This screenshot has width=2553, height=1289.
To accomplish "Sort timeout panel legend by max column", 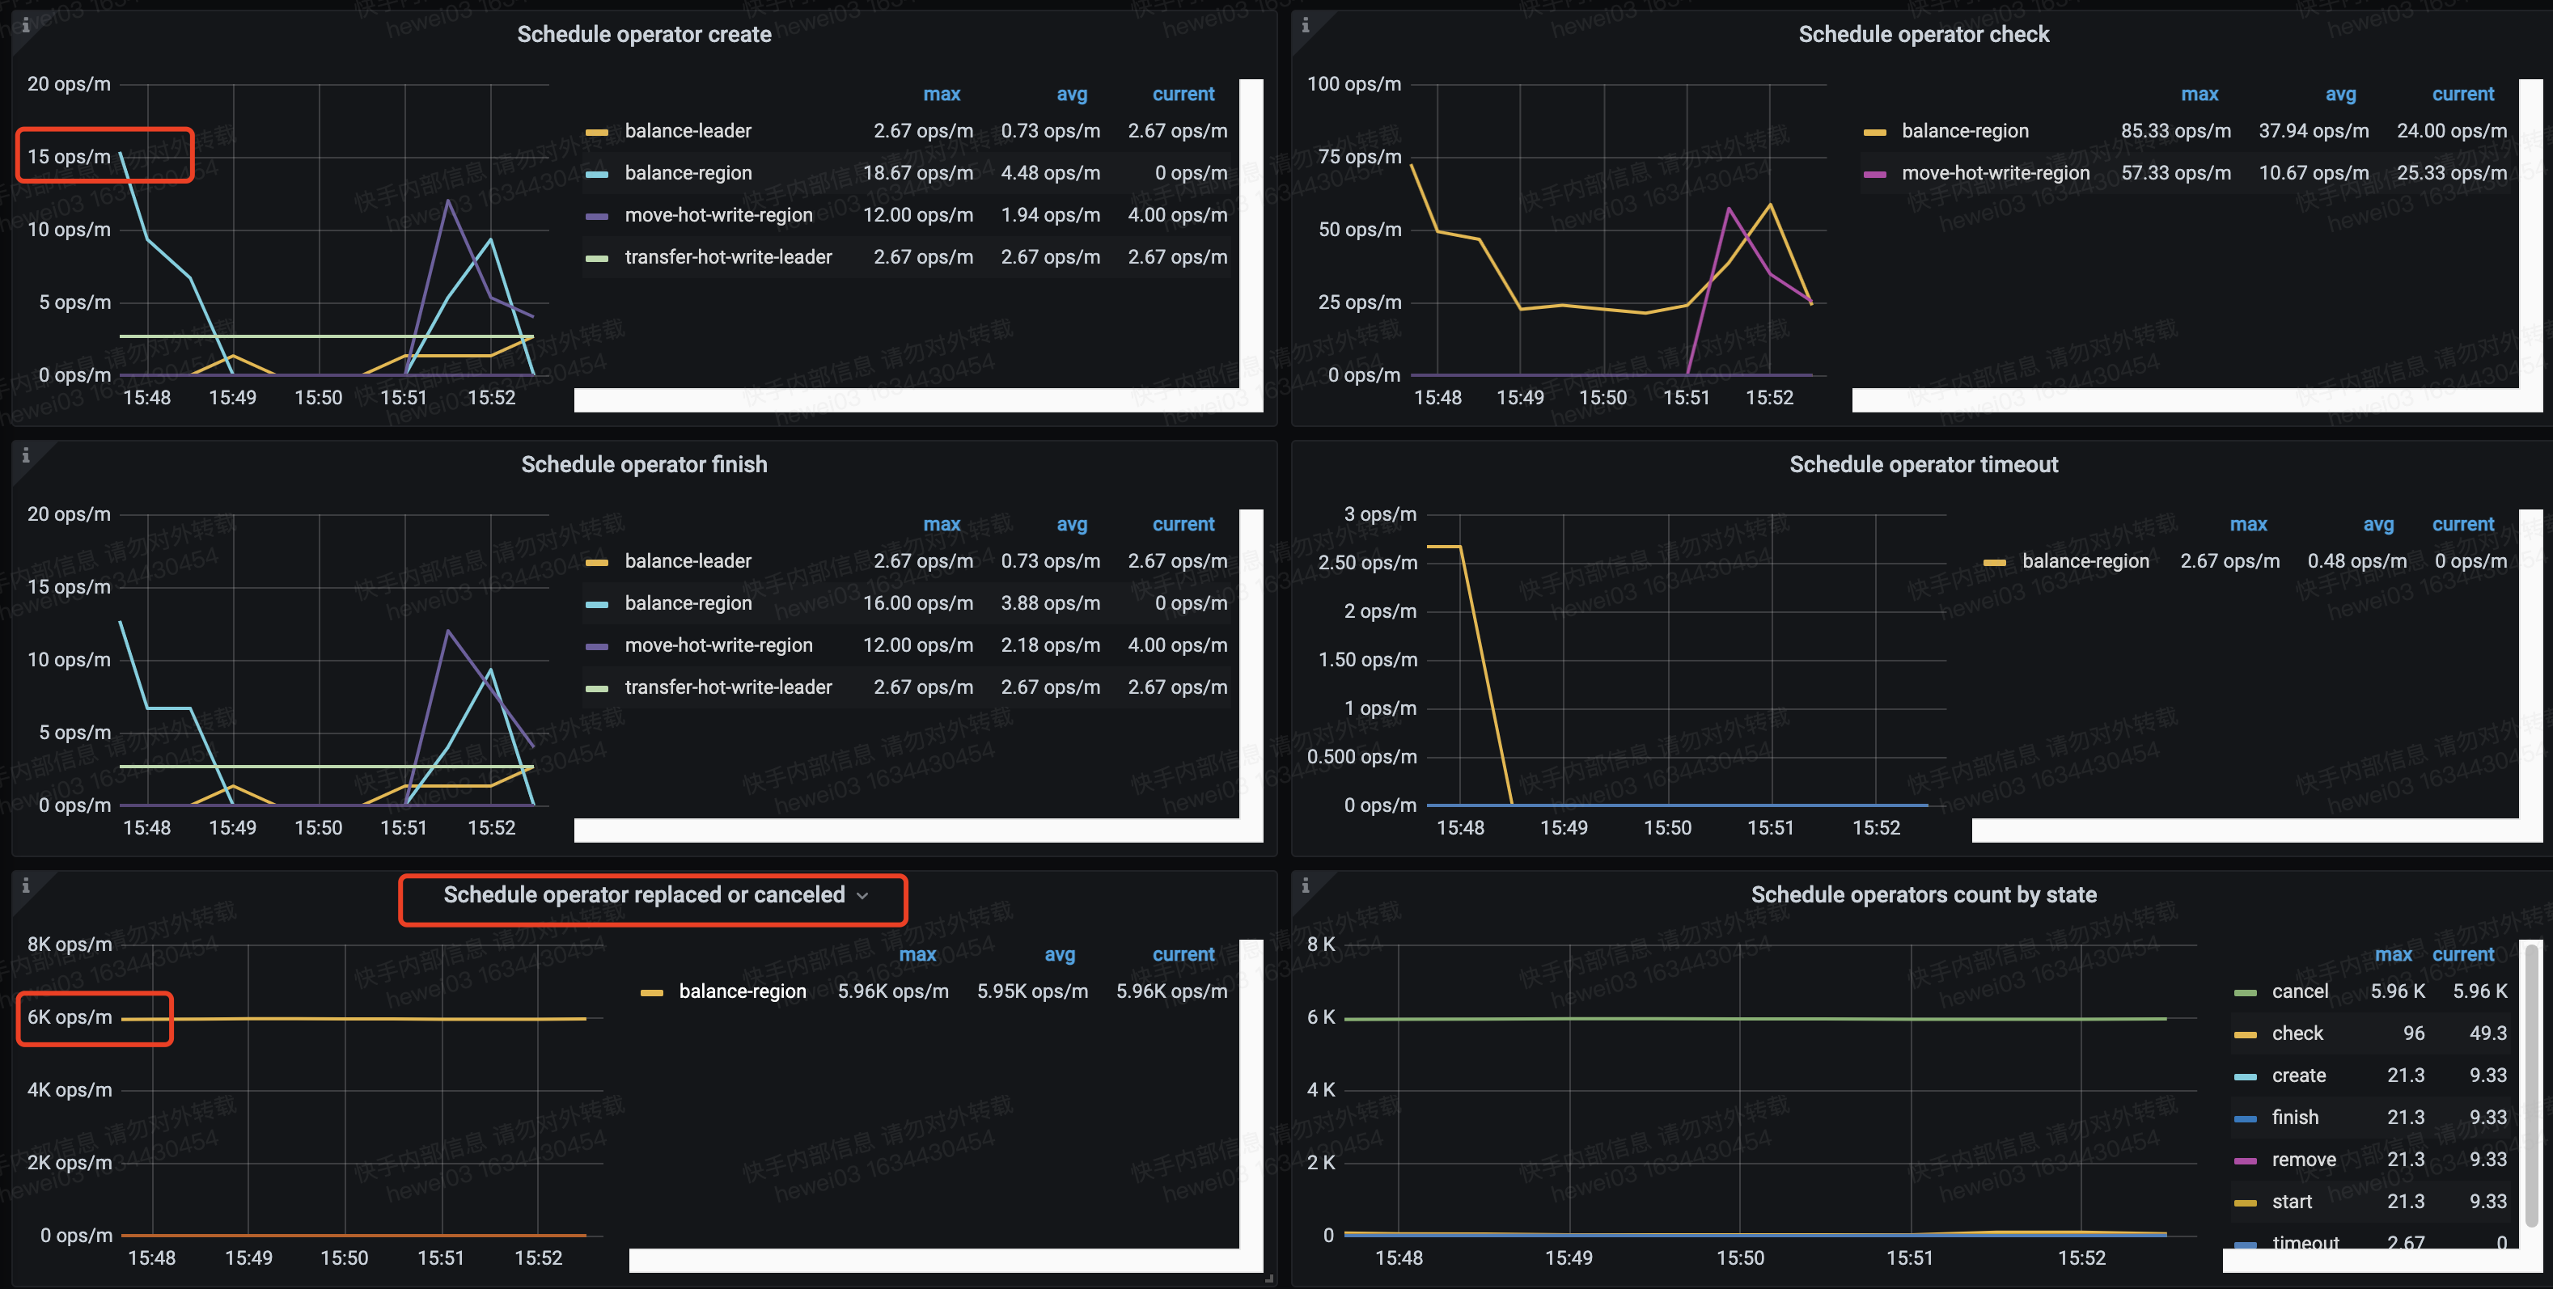I will click(x=2248, y=524).
